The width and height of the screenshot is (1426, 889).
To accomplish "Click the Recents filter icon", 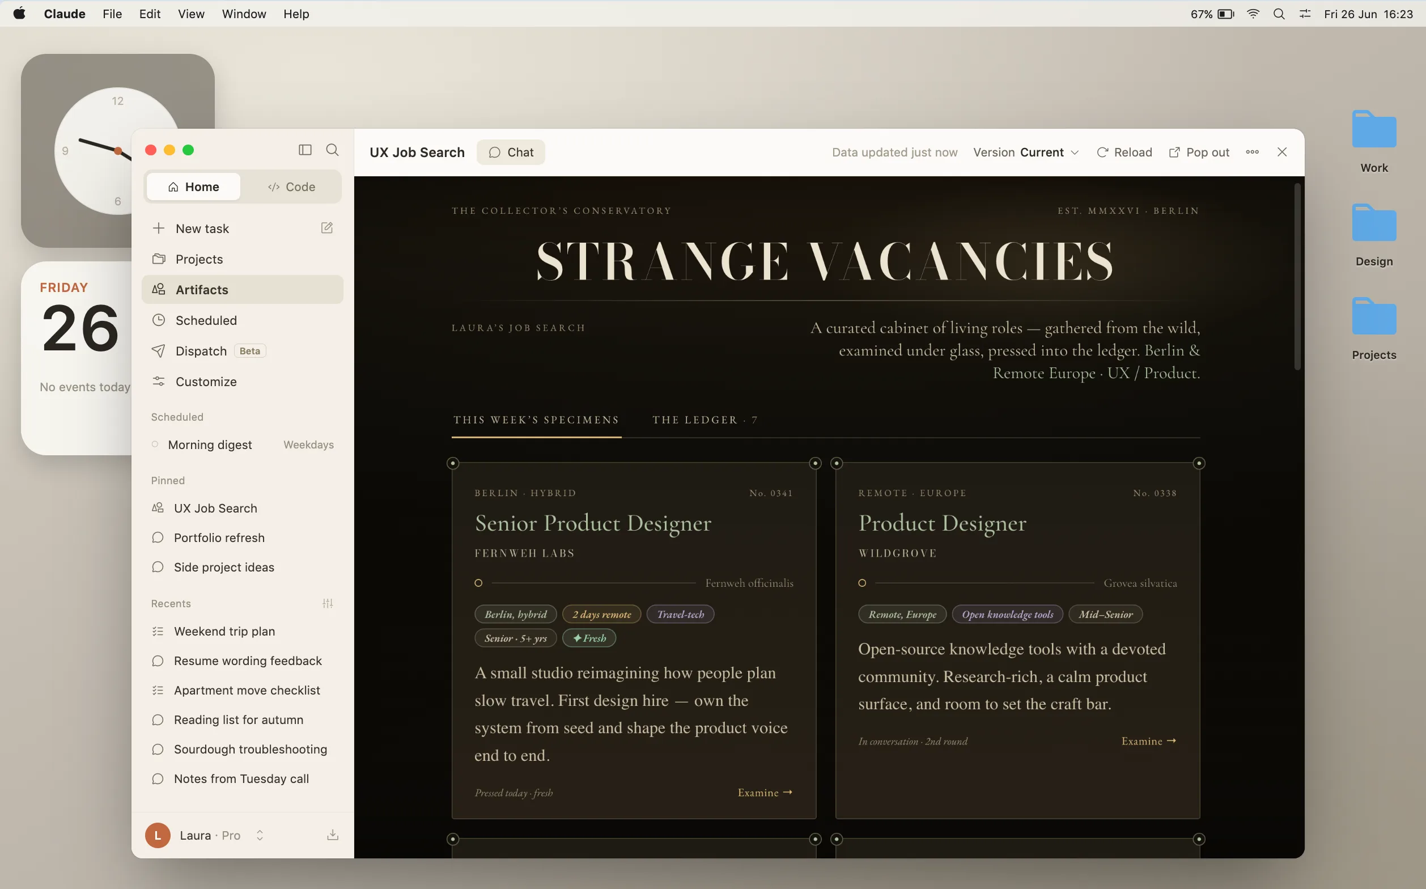I will 328,603.
